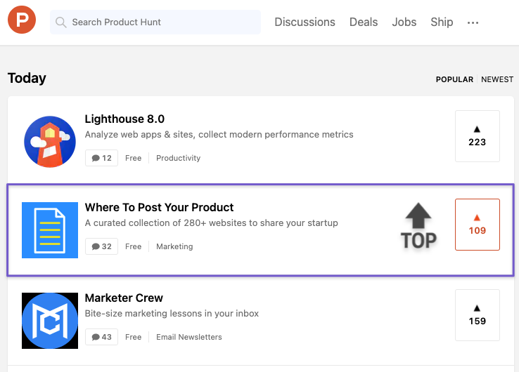This screenshot has width=519, height=372.
Task: Click the 280+ websites tagline text
Action: pyautogui.click(x=211, y=223)
